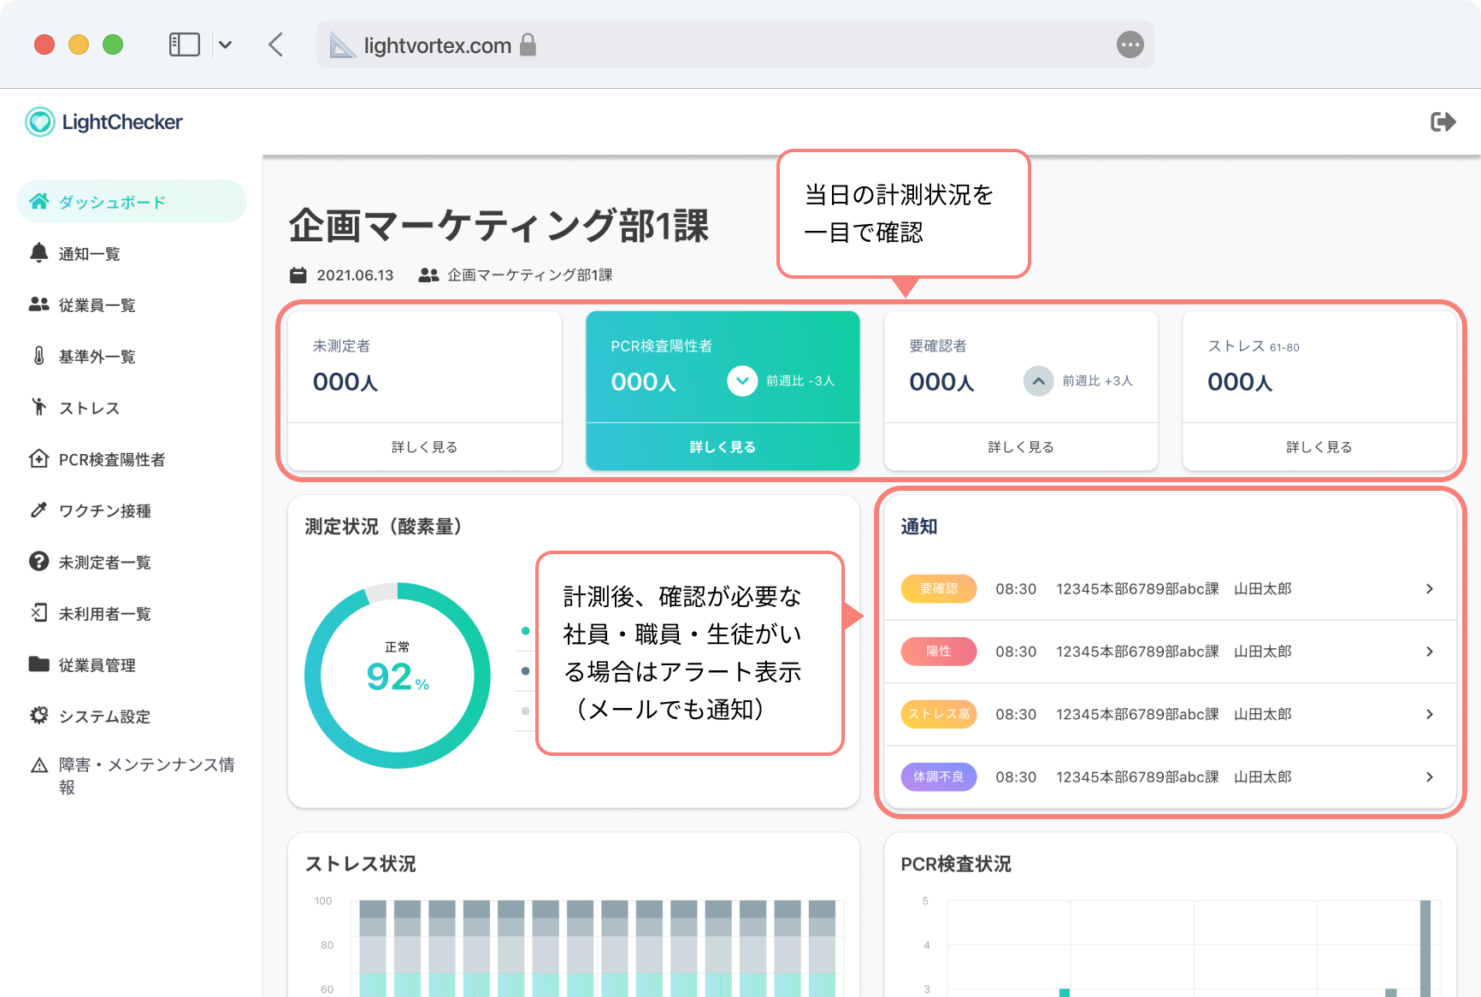
Task: Open the 陽性 notification row chevron
Action: (x=1429, y=652)
